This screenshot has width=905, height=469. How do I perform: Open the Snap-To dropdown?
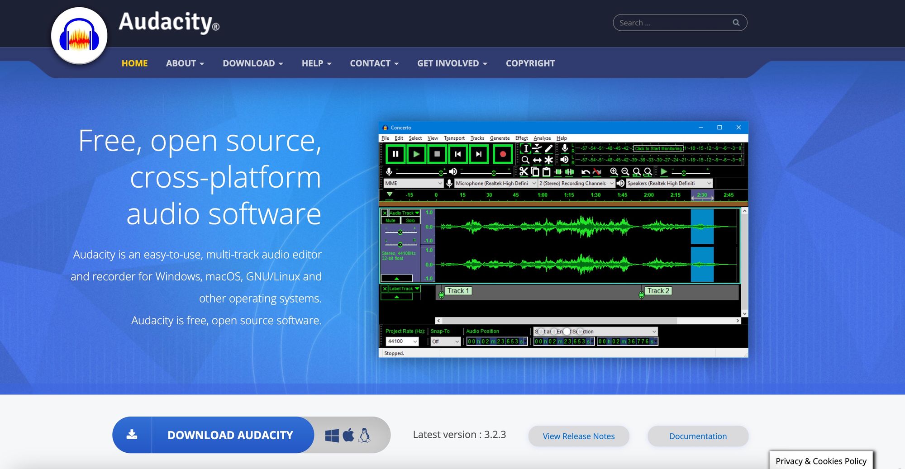tap(444, 341)
